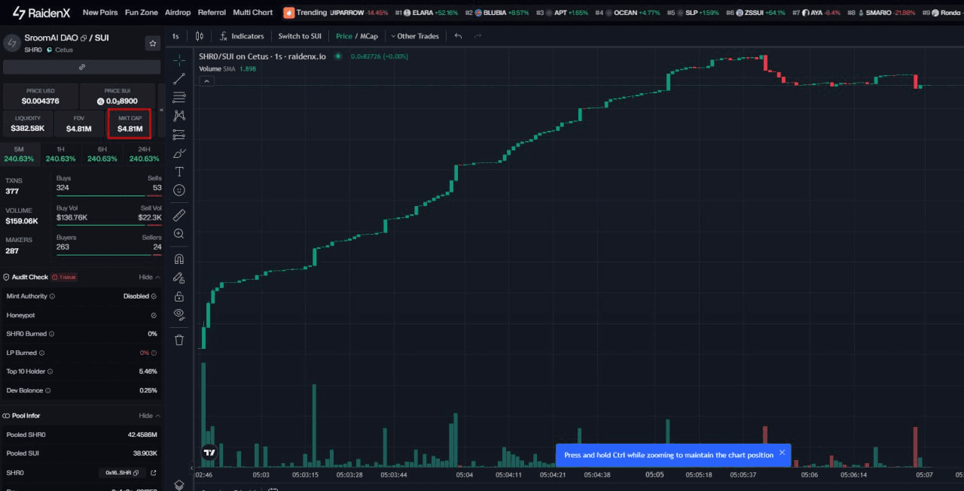Screen dimensions: 964x491
Task: Open the Indicators panel
Action: click(242, 36)
